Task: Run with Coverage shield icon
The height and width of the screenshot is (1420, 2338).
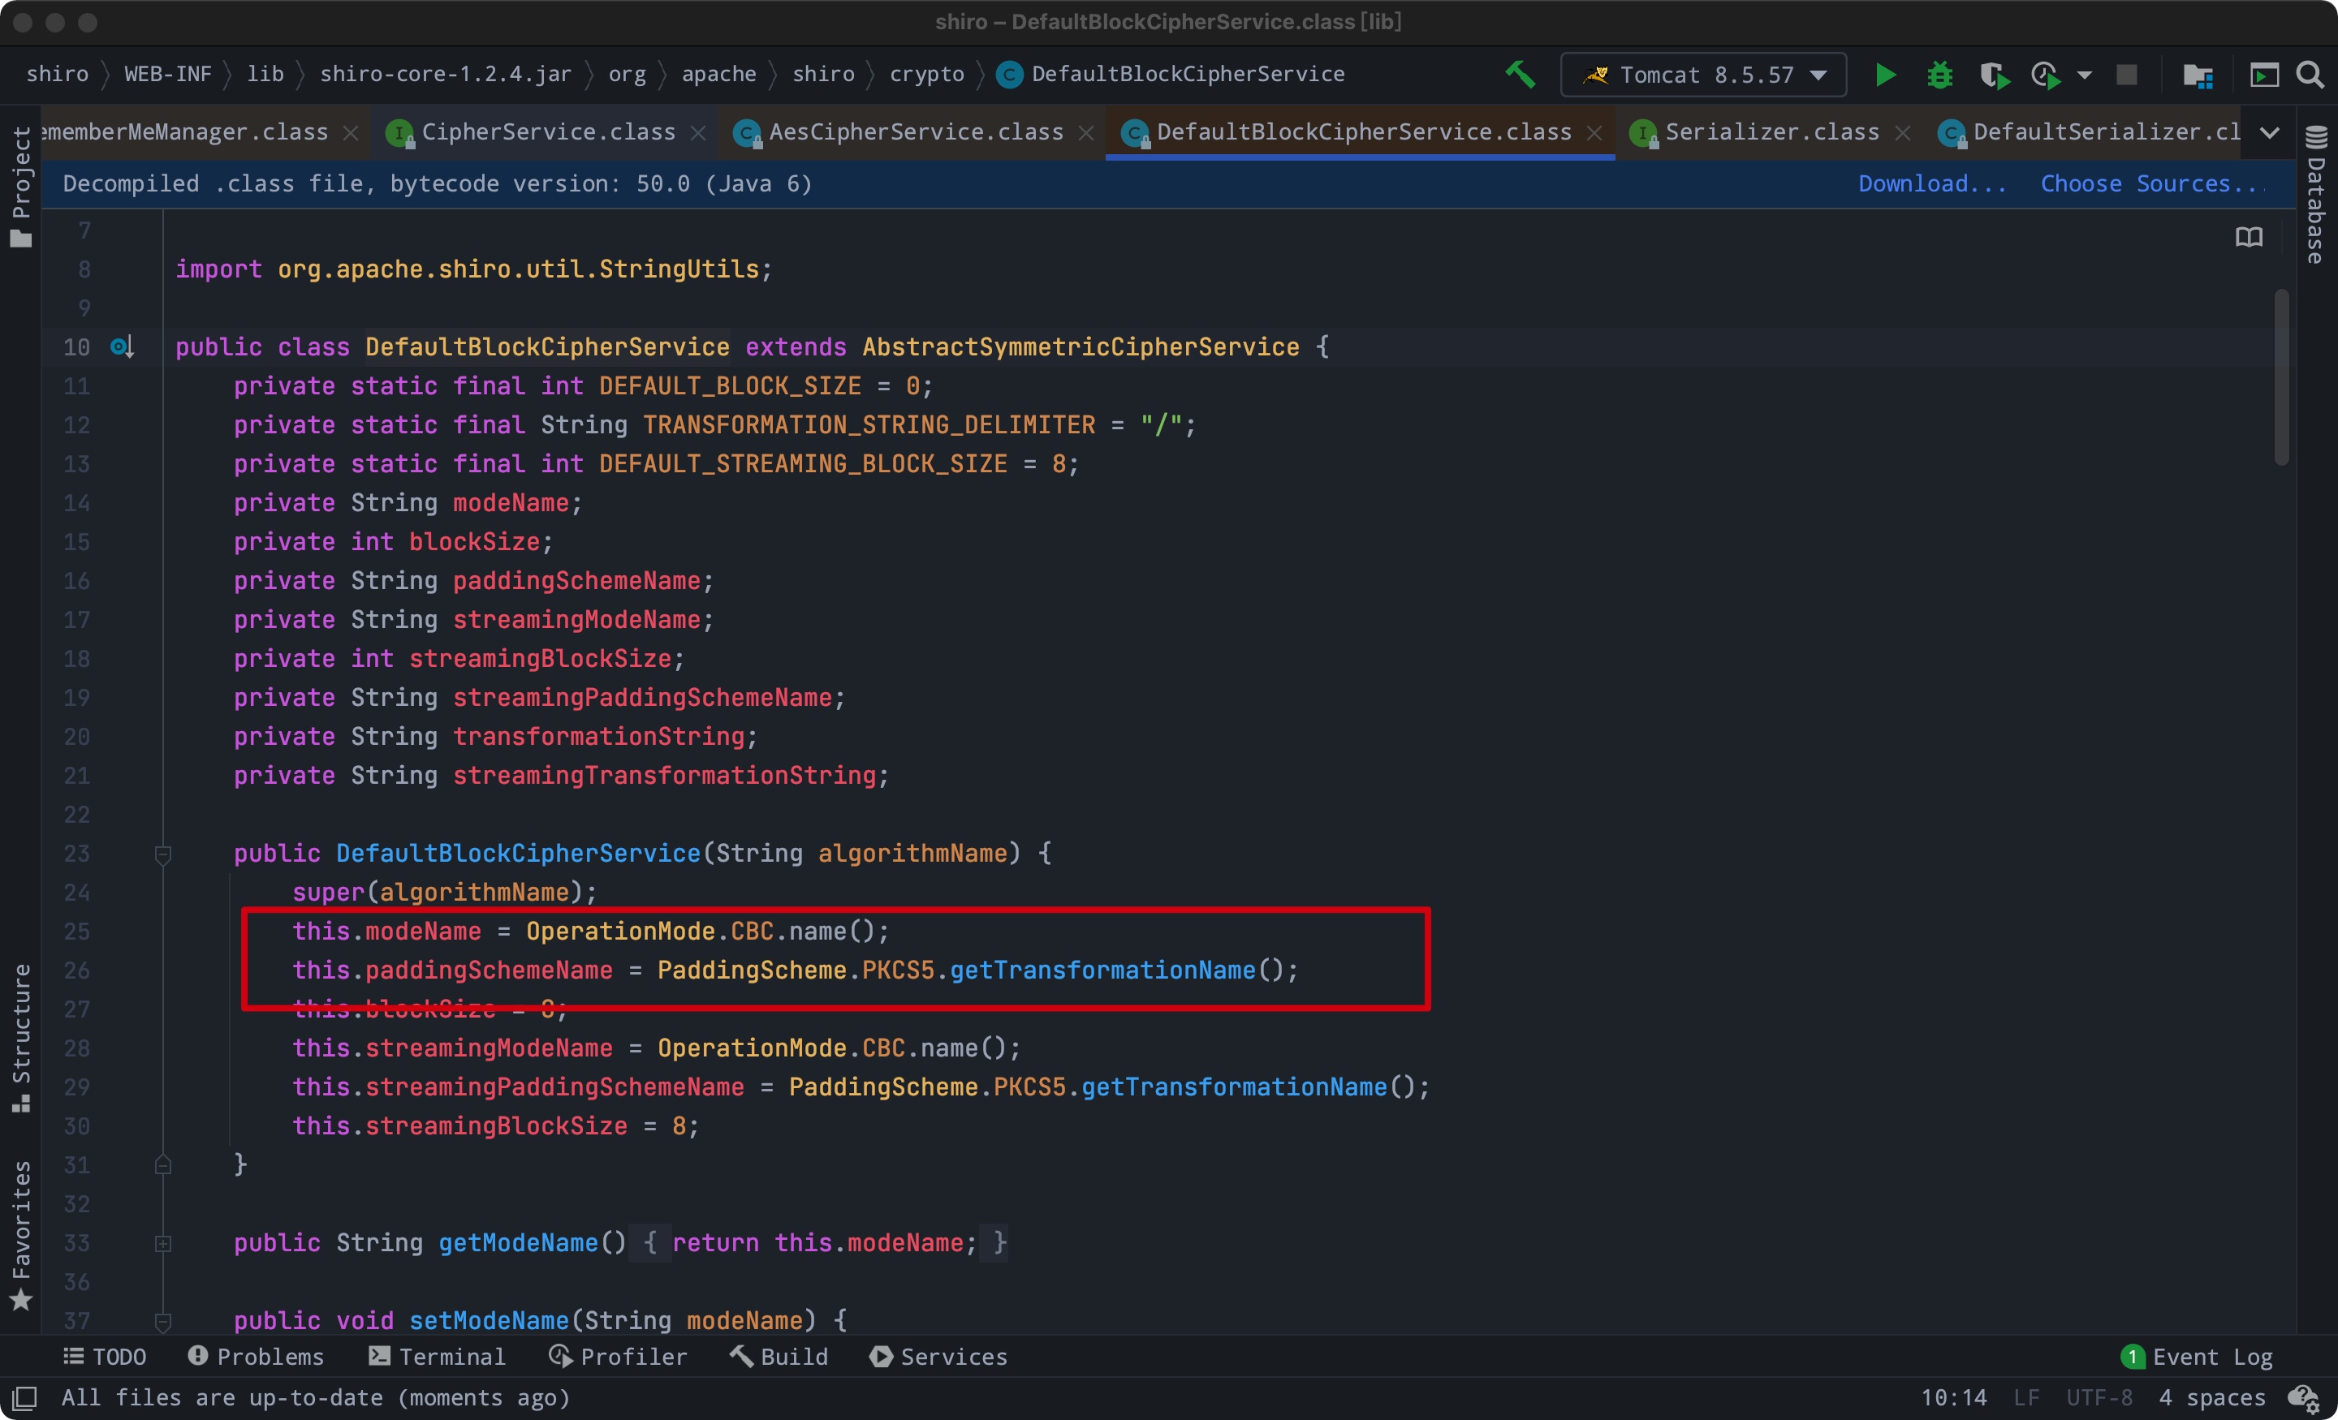Action: [1994, 75]
